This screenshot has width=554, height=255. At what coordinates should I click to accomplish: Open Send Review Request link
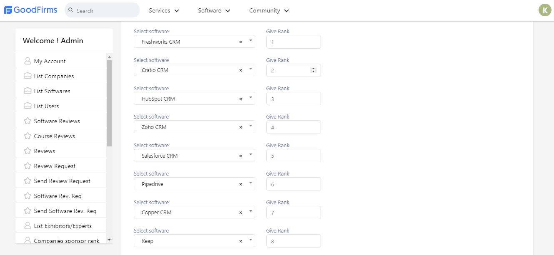point(62,181)
